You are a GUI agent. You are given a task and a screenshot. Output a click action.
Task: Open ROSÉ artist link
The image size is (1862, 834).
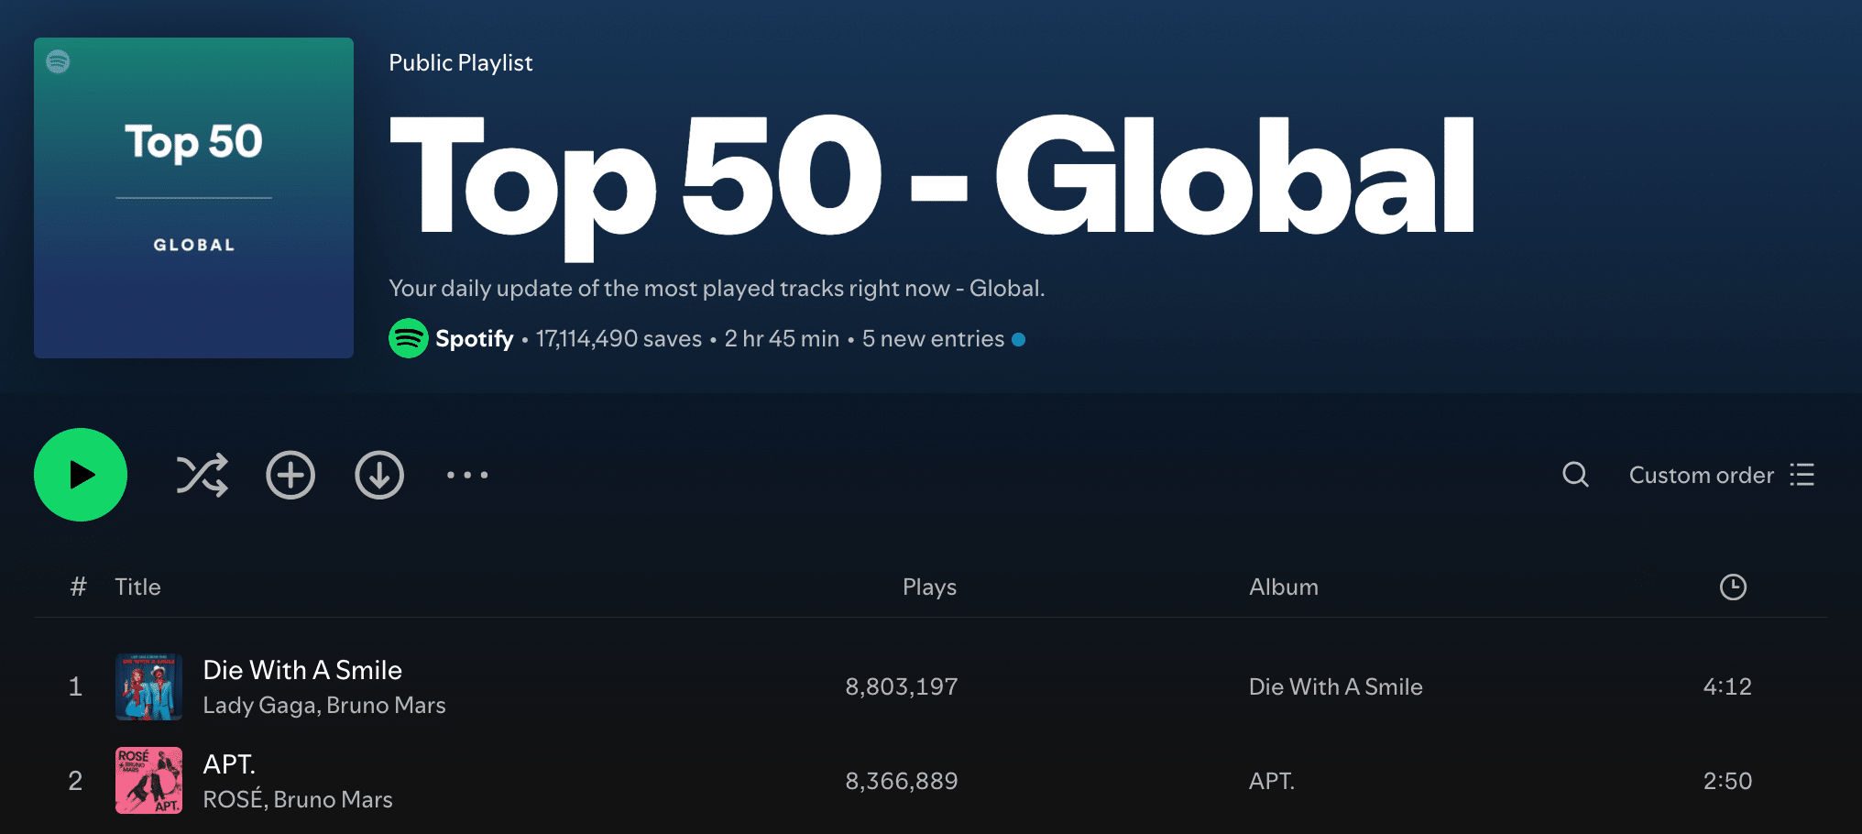[234, 799]
